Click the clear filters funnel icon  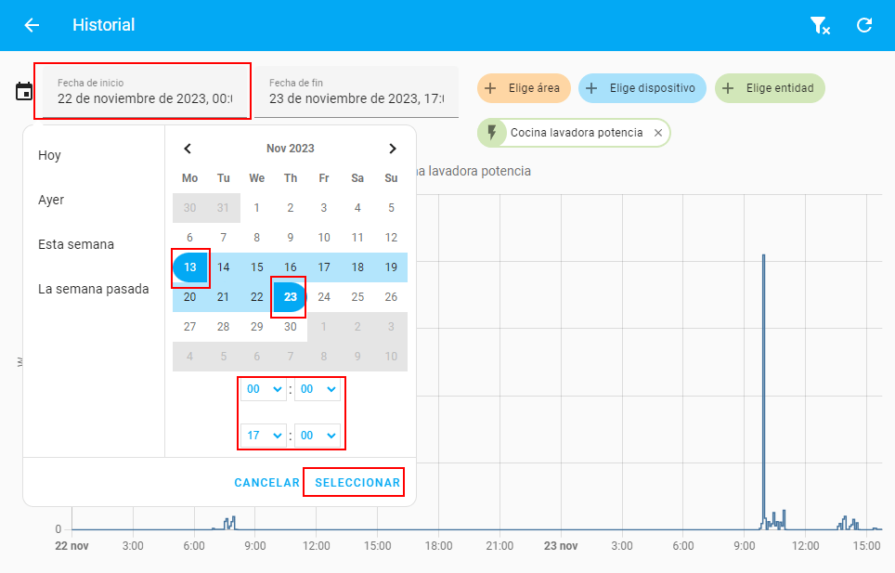click(819, 25)
